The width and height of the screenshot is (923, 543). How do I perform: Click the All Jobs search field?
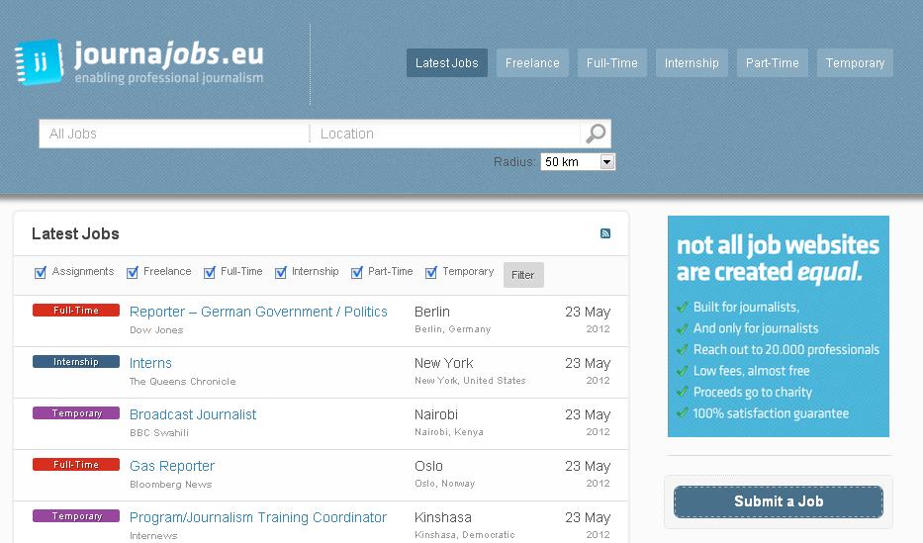pos(174,134)
